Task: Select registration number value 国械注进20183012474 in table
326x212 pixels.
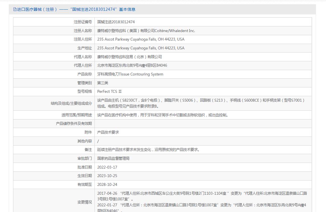Action: coord(116,22)
